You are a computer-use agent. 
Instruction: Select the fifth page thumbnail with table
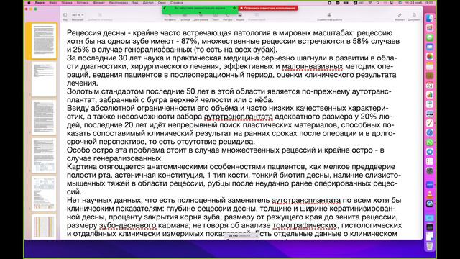tap(44, 194)
